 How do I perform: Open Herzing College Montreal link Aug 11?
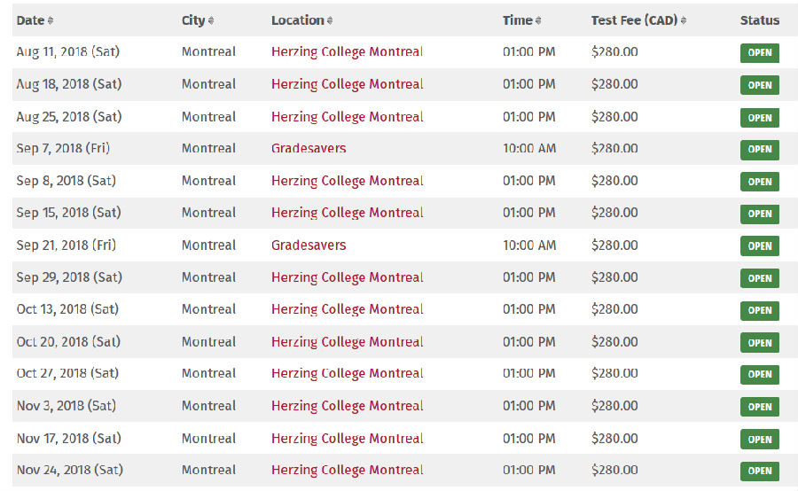click(x=347, y=52)
